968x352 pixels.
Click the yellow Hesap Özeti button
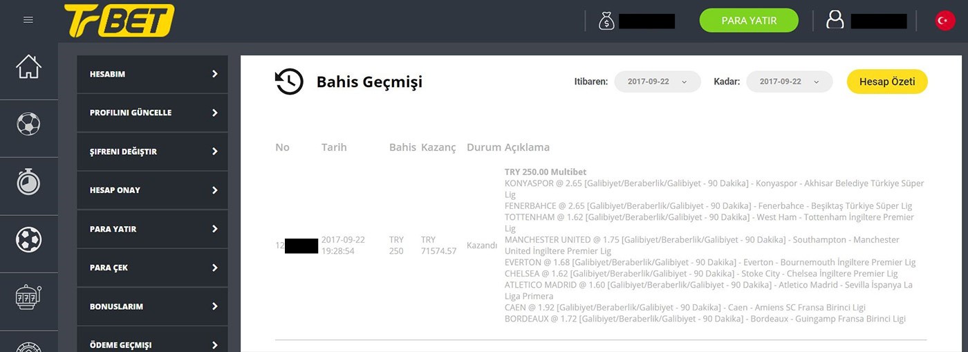pyautogui.click(x=886, y=82)
